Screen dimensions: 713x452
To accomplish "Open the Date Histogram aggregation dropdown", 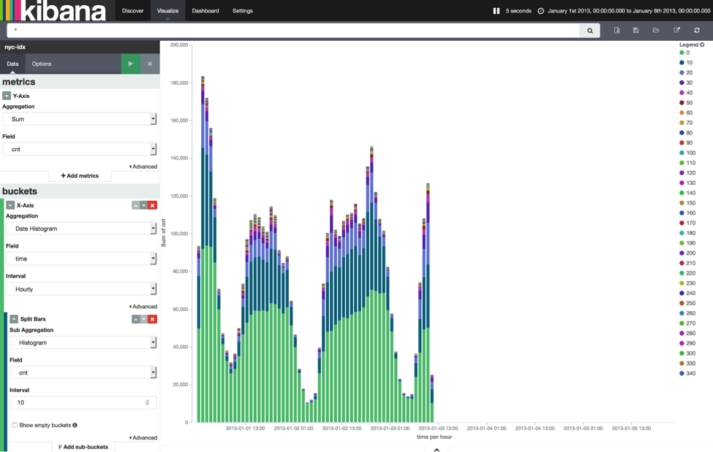I will [x=81, y=229].
